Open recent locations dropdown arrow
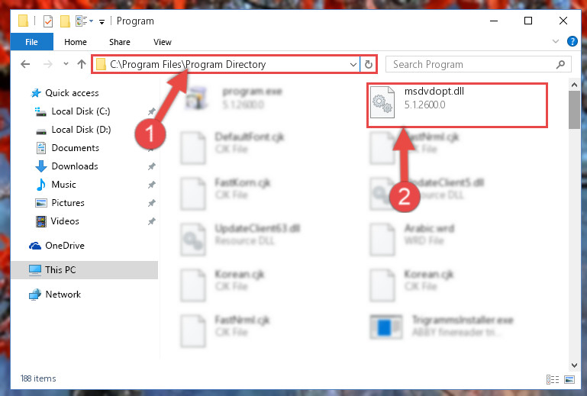The height and width of the screenshot is (396, 587). (66, 64)
